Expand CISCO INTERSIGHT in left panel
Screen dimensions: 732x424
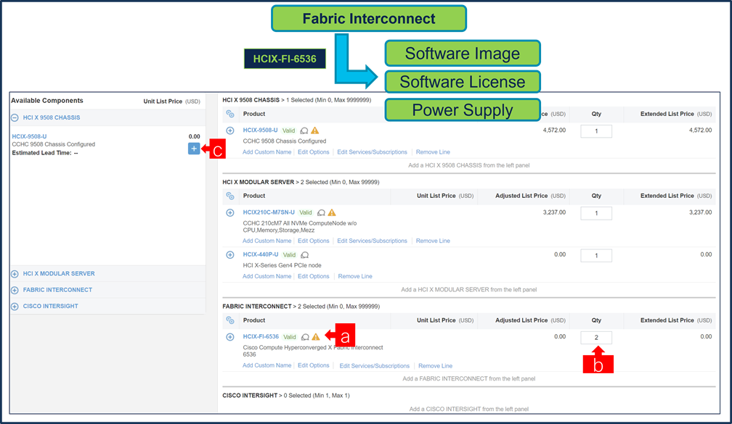(15, 307)
